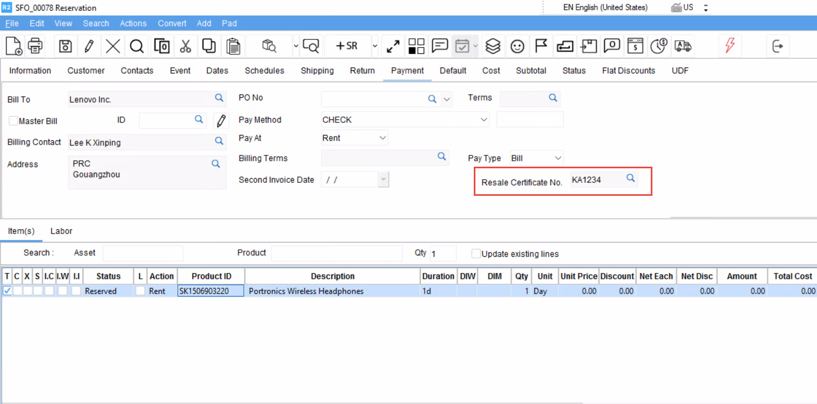Click the exit door arrow icon
Viewport: 817px width, 404px height.
778,46
